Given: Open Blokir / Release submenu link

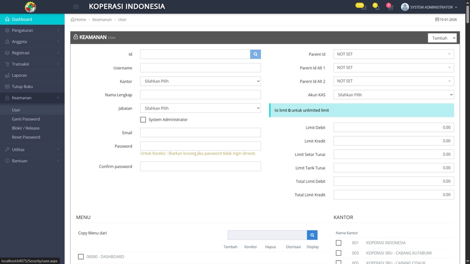Looking at the screenshot, I should coord(26,128).
